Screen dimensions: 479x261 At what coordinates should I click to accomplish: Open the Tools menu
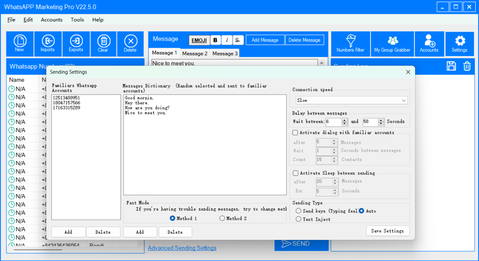(77, 20)
